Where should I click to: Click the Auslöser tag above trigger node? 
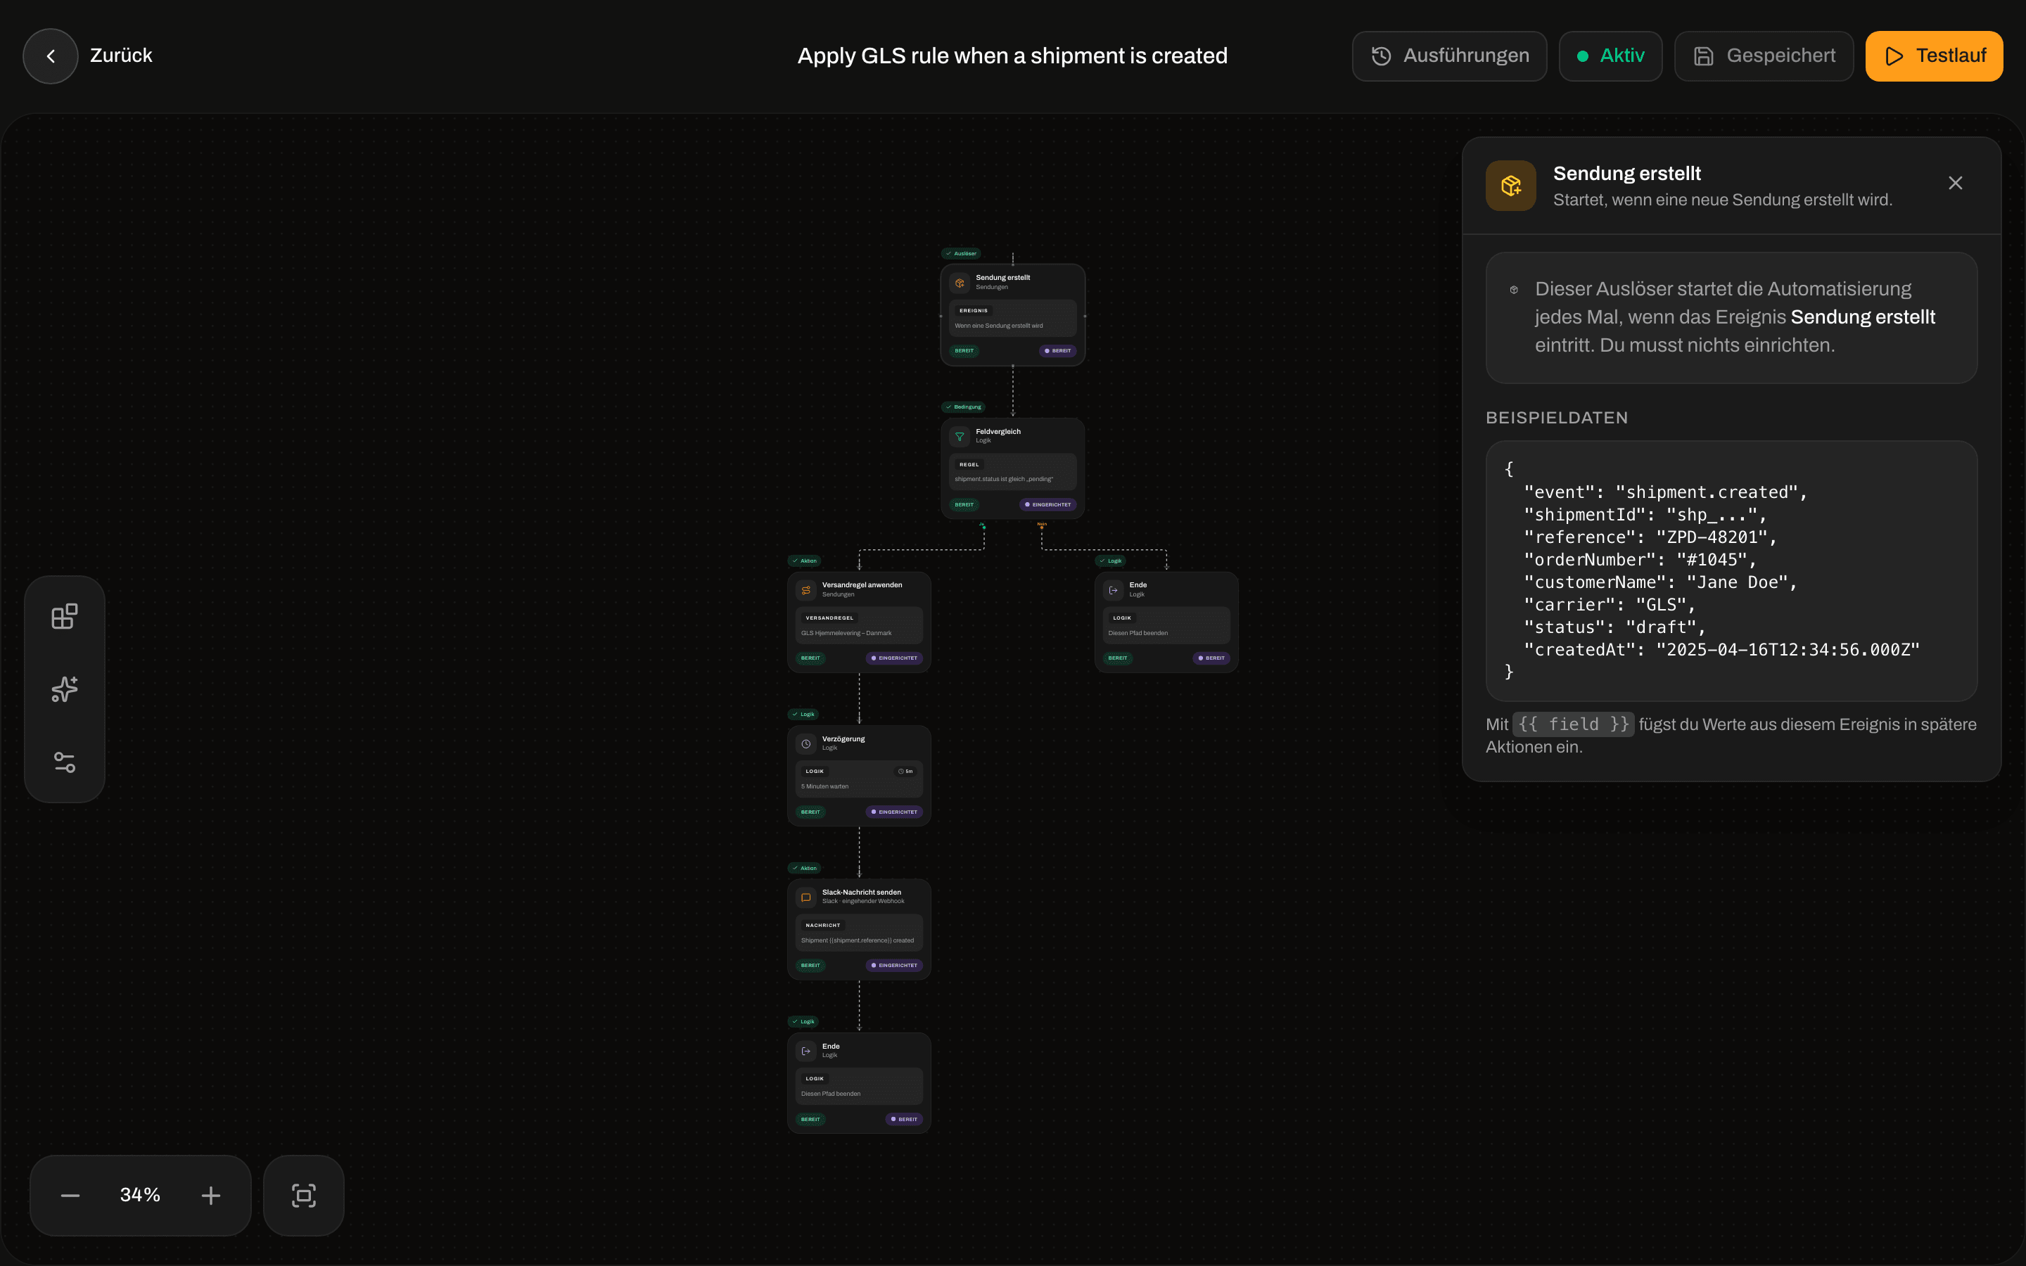pos(961,254)
